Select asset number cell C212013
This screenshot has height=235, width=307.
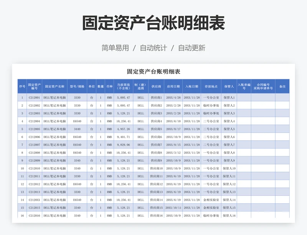[35, 192]
